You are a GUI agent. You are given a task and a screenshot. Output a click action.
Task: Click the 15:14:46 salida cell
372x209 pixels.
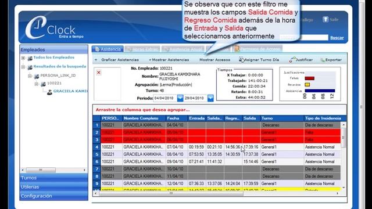pos(251,161)
